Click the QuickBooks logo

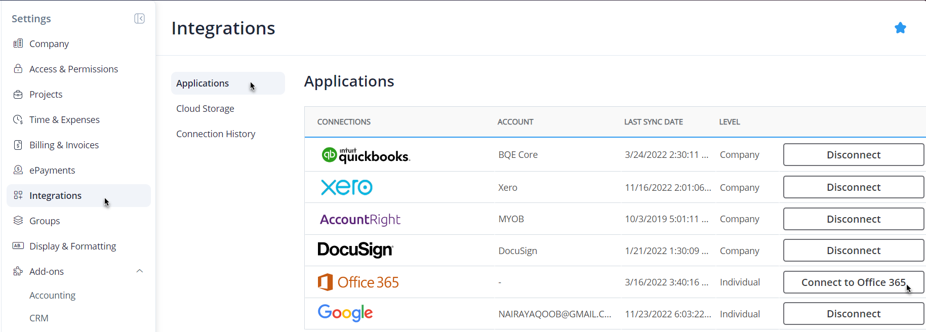[366, 155]
